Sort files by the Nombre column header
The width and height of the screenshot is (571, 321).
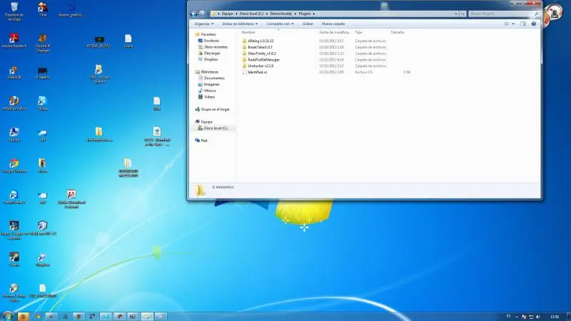click(x=249, y=32)
